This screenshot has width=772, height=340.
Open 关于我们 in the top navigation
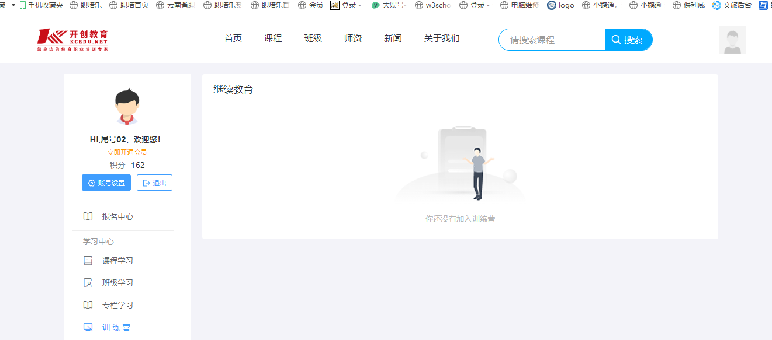(442, 38)
